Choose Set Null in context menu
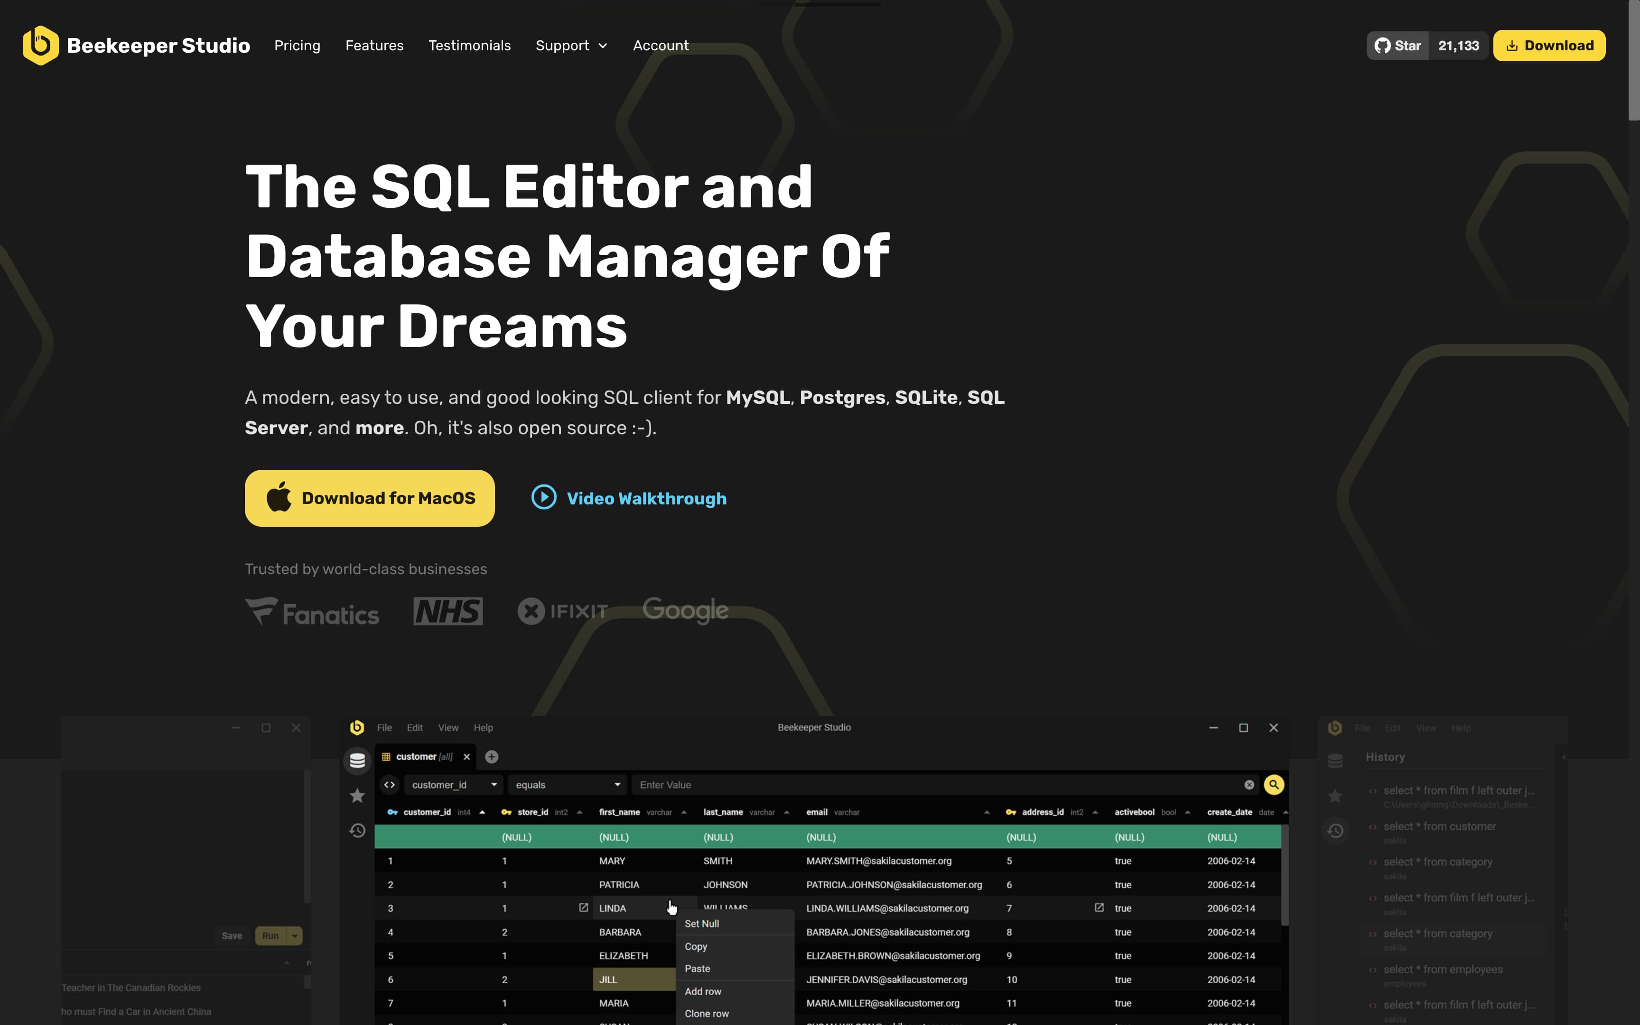Viewport: 1640px width, 1025px height. click(701, 923)
